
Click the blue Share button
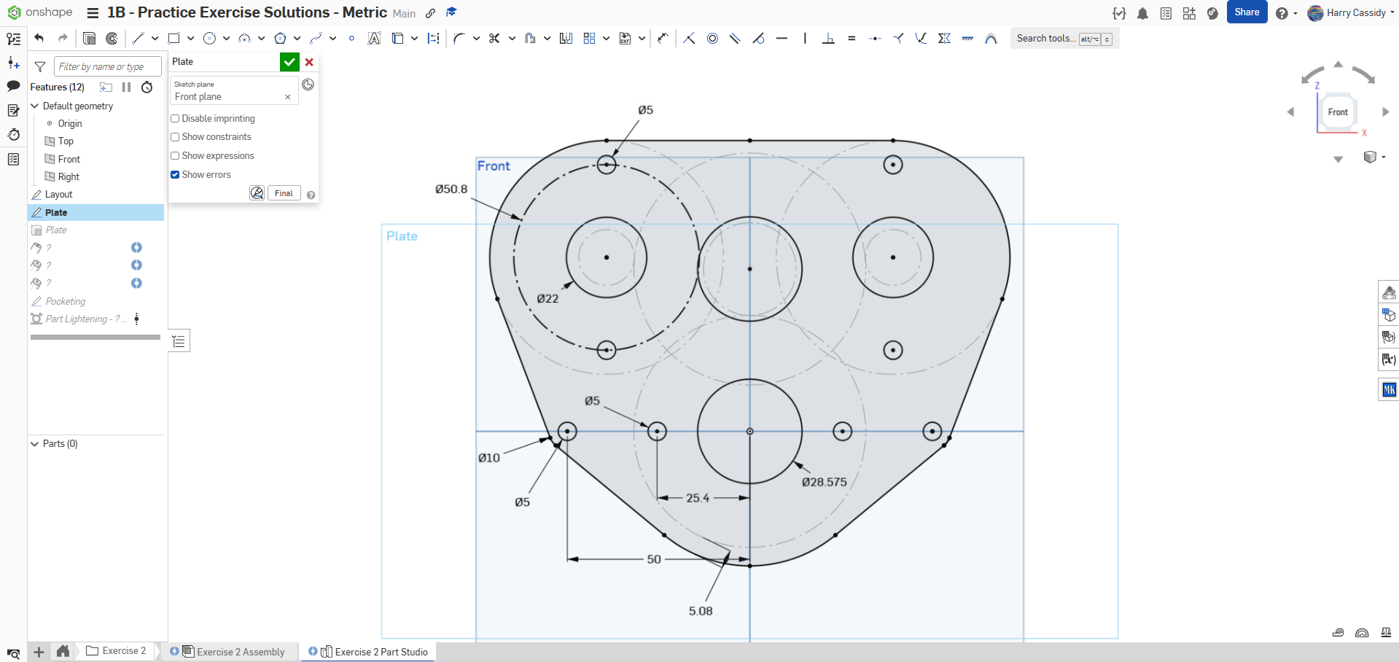pyautogui.click(x=1247, y=12)
